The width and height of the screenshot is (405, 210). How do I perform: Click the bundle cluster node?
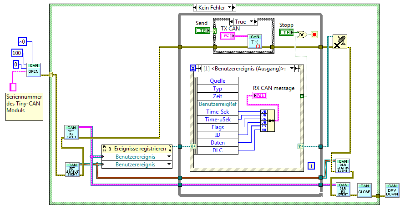[267, 121]
